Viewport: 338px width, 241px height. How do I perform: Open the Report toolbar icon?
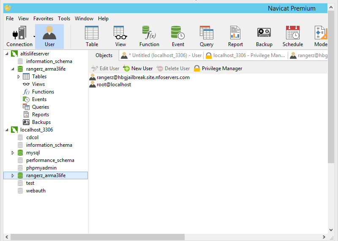[235, 36]
